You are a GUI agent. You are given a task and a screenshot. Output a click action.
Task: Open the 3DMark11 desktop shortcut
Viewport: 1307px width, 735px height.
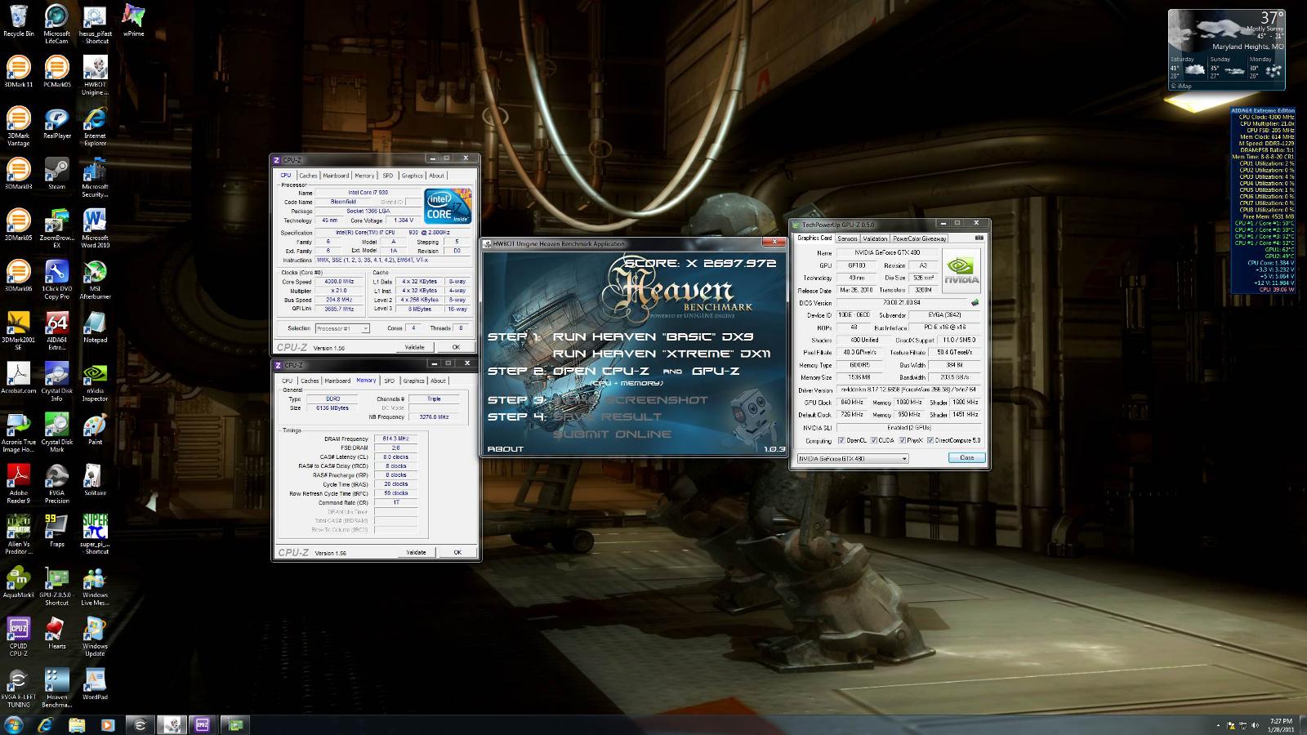[18, 71]
